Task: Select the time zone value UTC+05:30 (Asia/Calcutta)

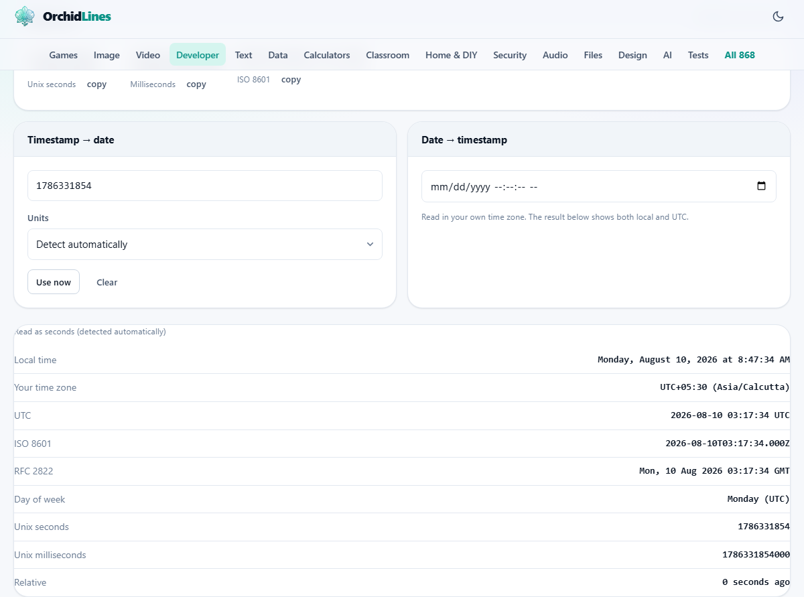Action: [725, 387]
